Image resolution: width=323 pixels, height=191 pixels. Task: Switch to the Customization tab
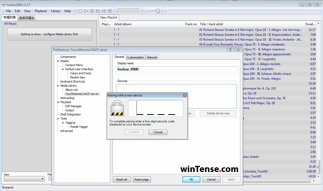click(135, 57)
